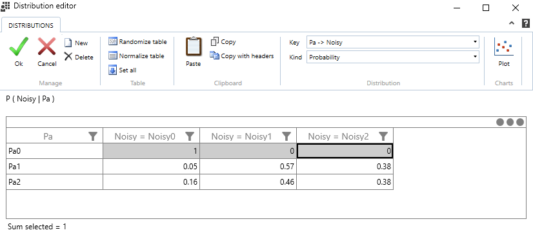Image resolution: width=533 pixels, height=239 pixels.
Task: Confirm changes with the green Ok checkmark
Action: point(19,52)
